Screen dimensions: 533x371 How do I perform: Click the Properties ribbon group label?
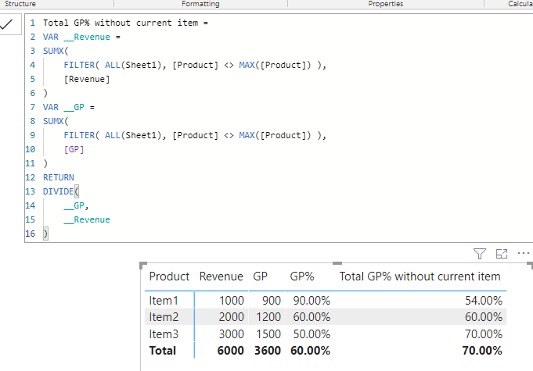point(386,4)
